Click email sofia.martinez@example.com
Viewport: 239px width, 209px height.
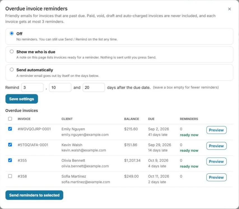[x=86, y=182]
